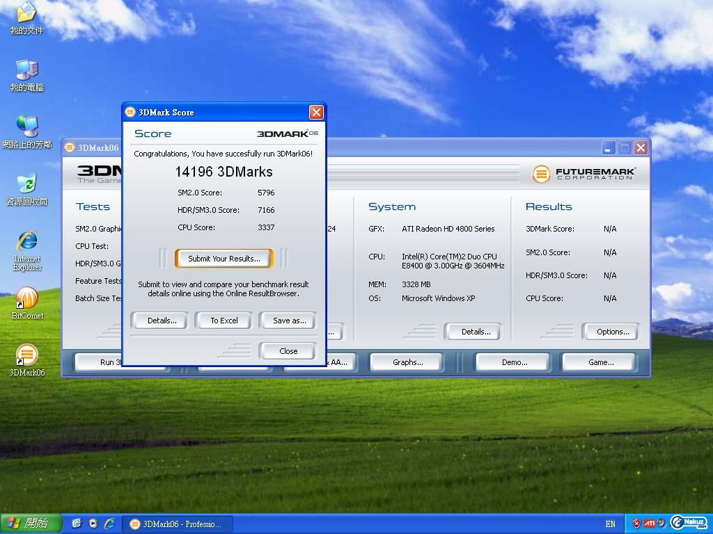Click the Windows Start button
The width and height of the screenshot is (713, 534).
pos(31,524)
